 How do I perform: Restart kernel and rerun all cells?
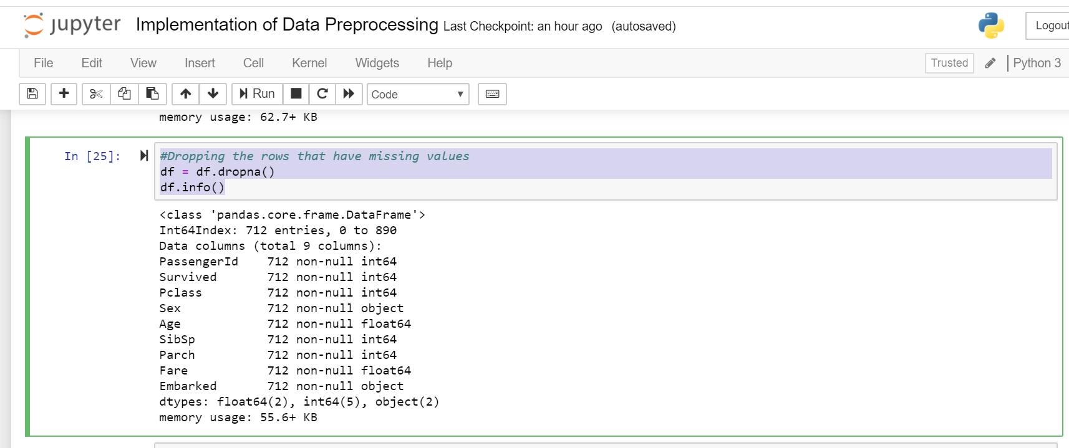point(349,94)
